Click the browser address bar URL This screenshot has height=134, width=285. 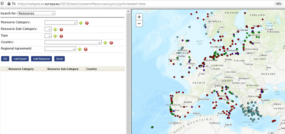81,4
